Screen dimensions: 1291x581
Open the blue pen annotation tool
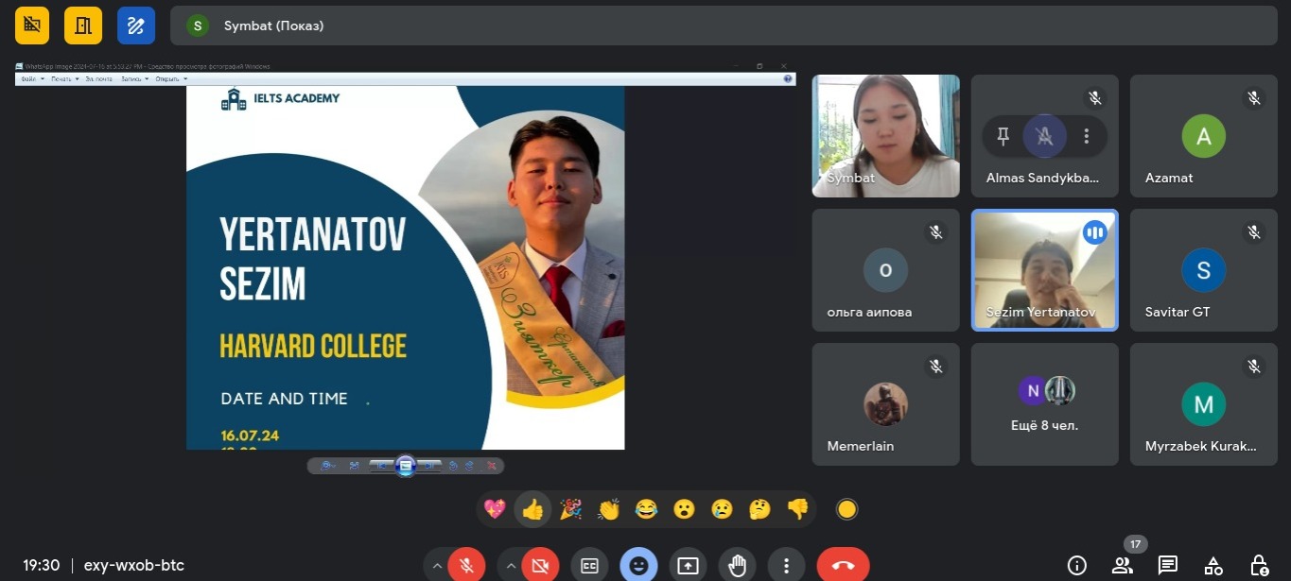(136, 26)
